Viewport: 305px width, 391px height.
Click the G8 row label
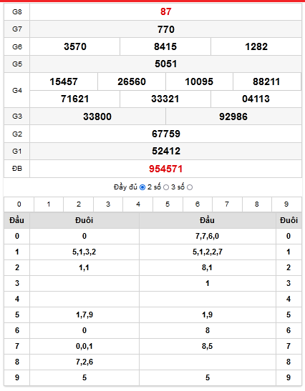click(x=17, y=11)
